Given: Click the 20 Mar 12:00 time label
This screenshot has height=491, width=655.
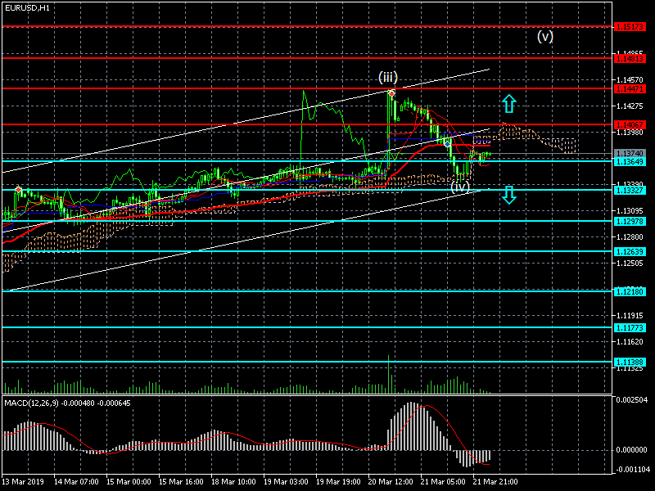Looking at the screenshot, I should coord(391,482).
